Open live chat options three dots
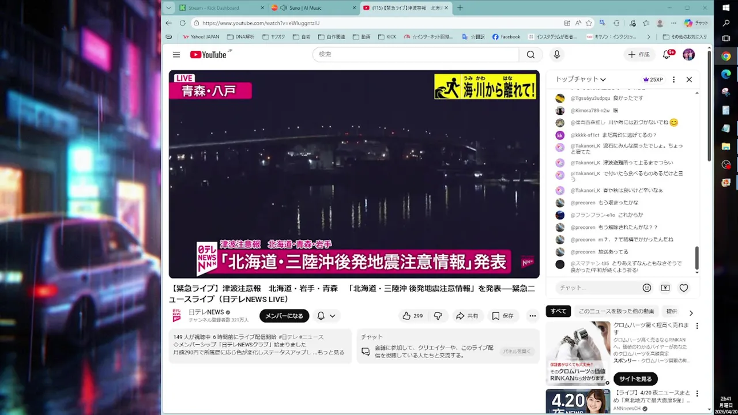738x415 pixels. tap(673, 80)
